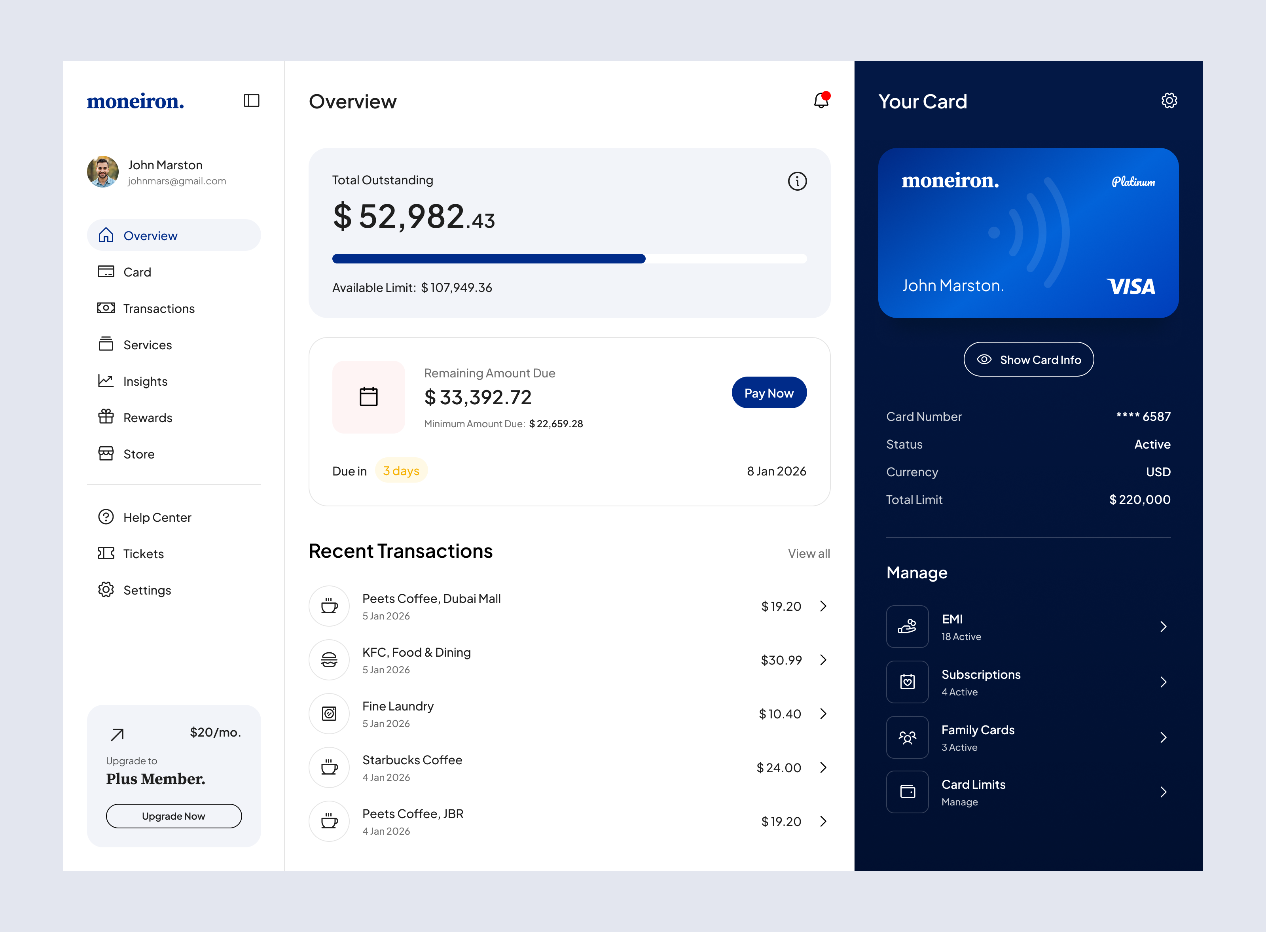
Task: Open the Card section in the sidebar
Action: (x=137, y=271)
